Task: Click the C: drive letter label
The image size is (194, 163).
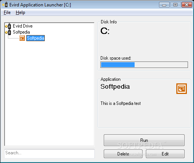Action: point(105,31)
